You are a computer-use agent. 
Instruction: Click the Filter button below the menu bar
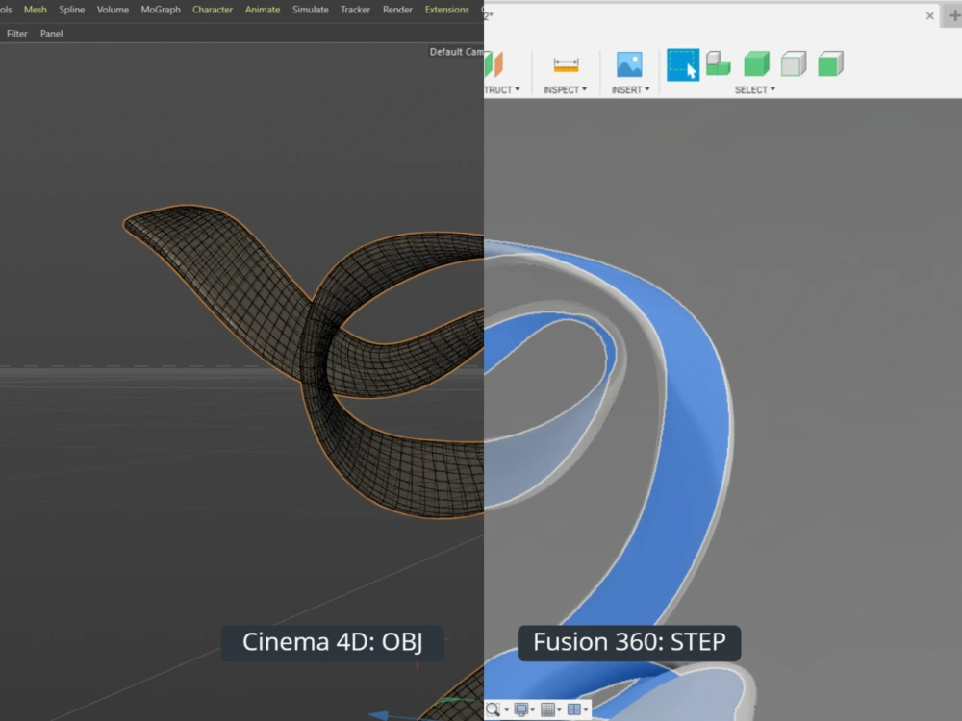(16, 33)
